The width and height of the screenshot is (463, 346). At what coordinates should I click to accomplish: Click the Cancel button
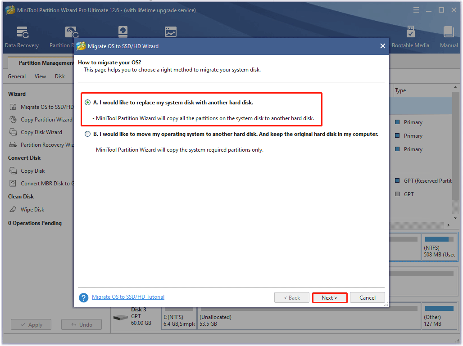pyautogui.click(x=368, y=297)
